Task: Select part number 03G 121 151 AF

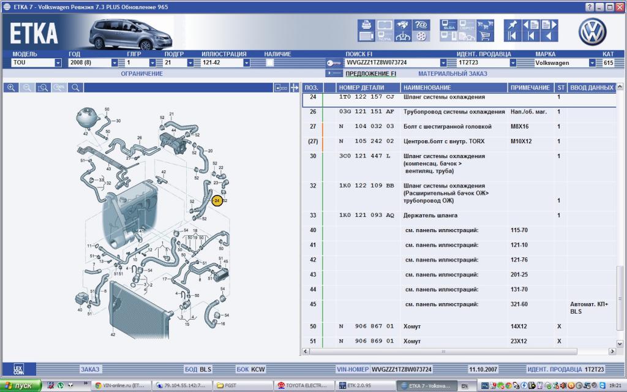Action: tap(366, 111)
